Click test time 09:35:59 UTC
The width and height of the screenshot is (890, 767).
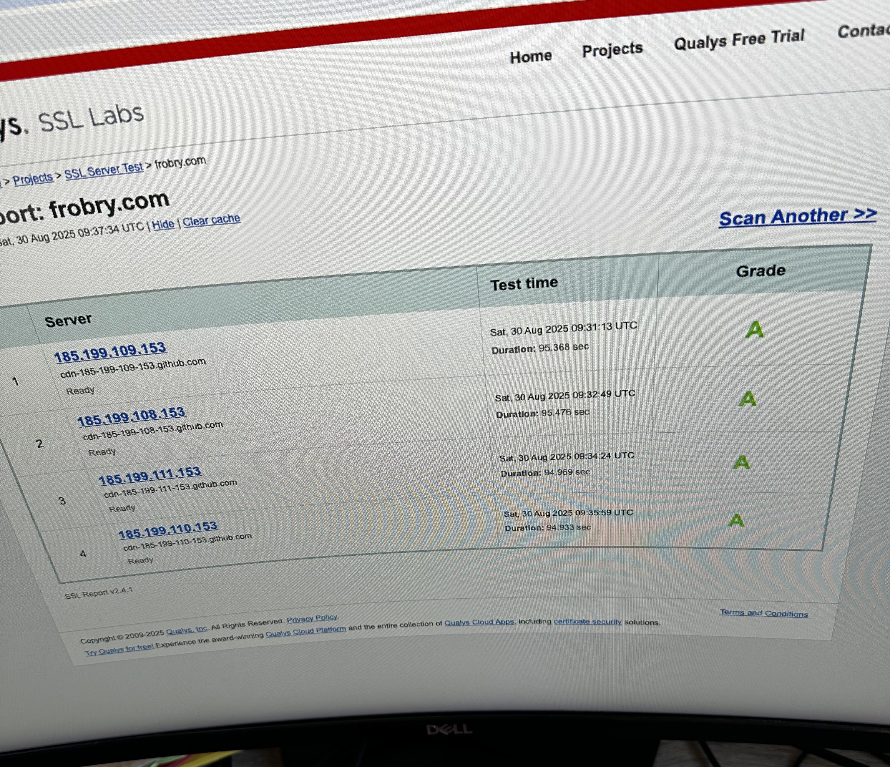[x=568, y=513]
